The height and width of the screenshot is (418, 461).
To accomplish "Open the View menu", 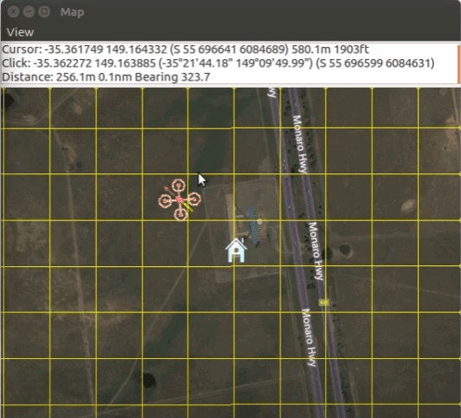I will [20, 32].
